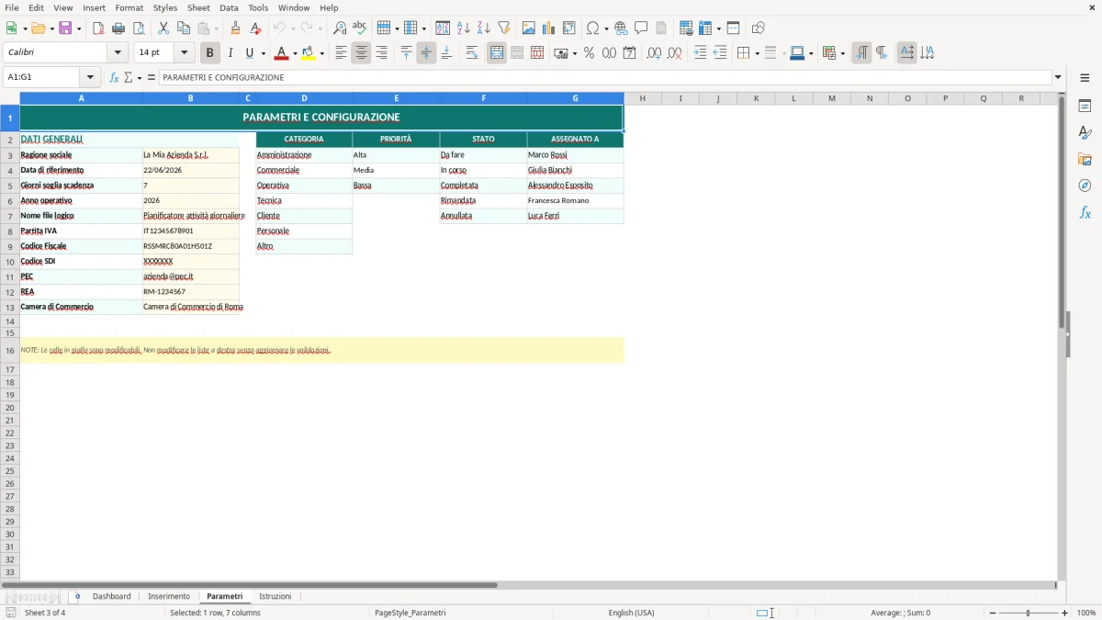The image size is (1102, 620).
Task: Switch to the Istruzioni sheet tab
Action: pyautogui.click(x=275, y=597)
